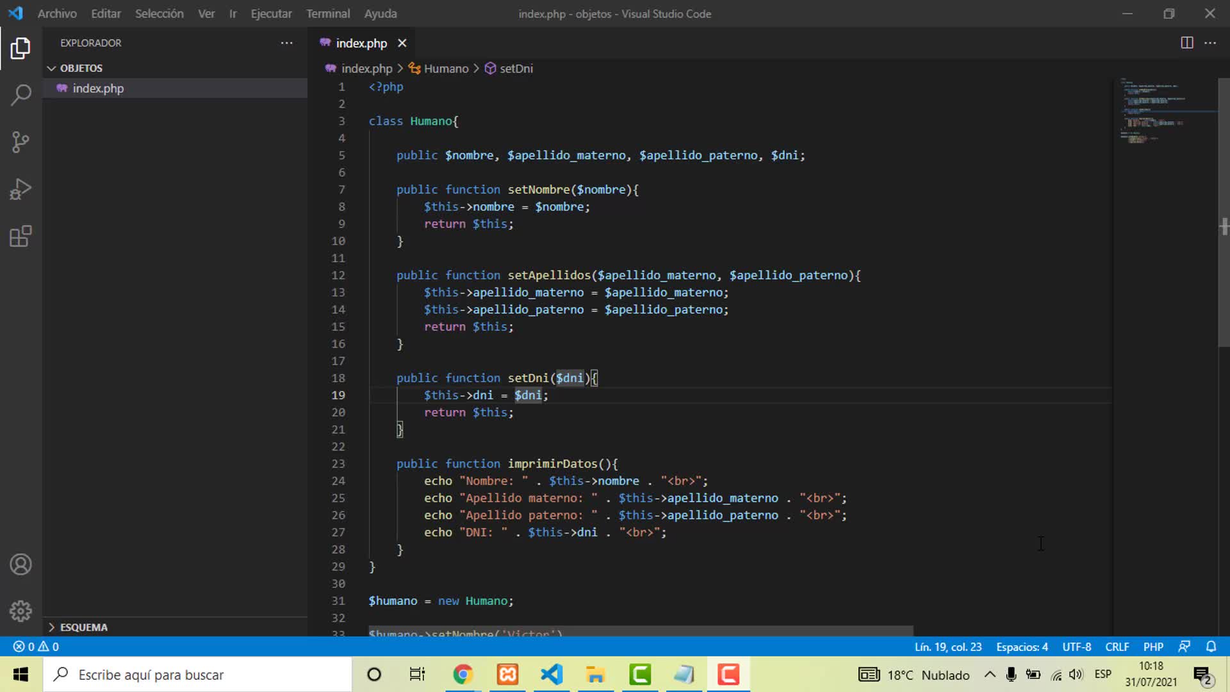1230x692 pixels.
Task: Click the Windows search box
Action: [x=197, y=675]
